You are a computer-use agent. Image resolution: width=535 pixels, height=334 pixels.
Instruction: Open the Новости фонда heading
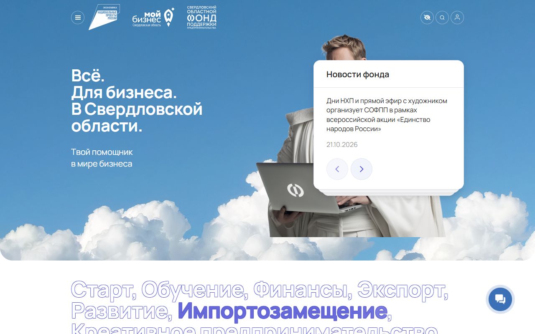[x=358, y=74]
